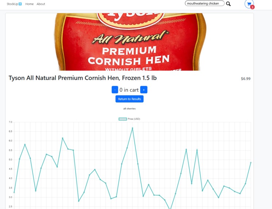Click the 'all cherries' chart title
Image resolution: width=272 pixels, height=209 pixels.
coord(129,109)
